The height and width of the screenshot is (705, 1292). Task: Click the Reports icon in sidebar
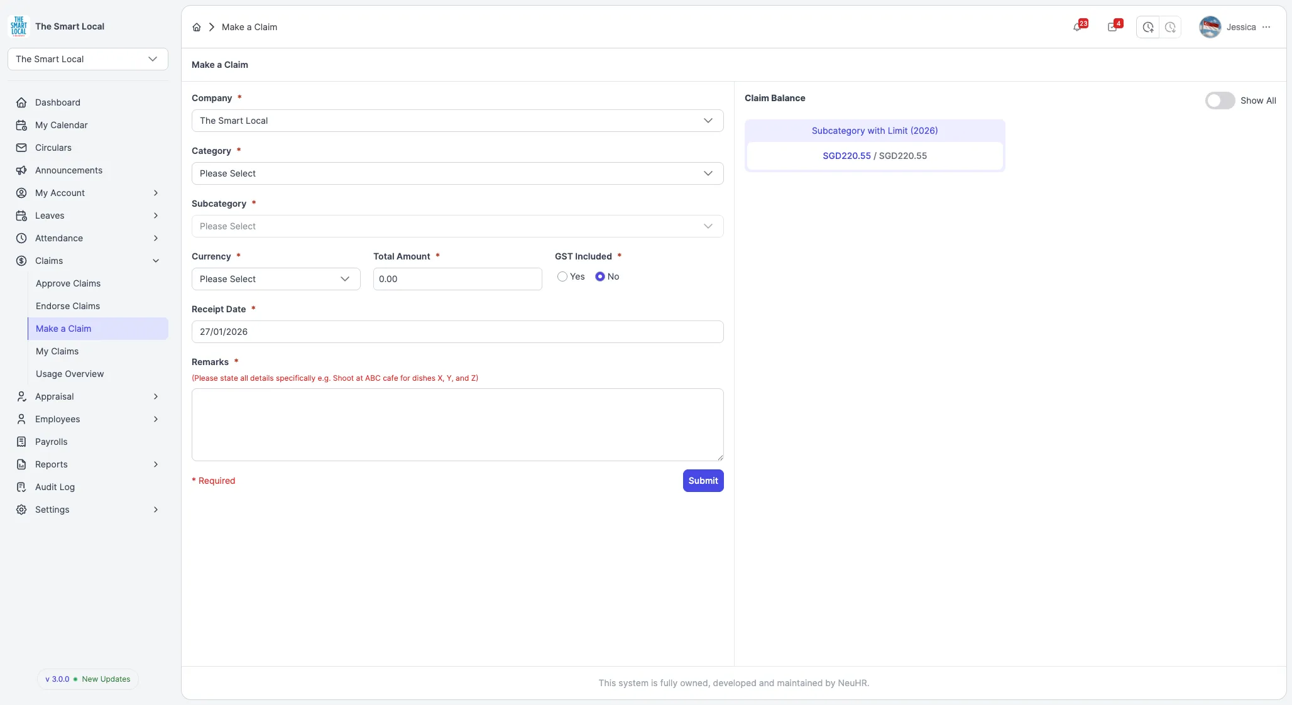coord(21,464)
